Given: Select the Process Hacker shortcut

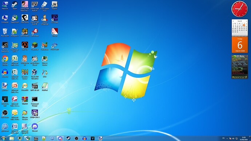Looking at the screenshot, I should [x=44, y=60].
